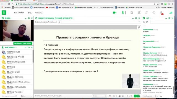177x99 pixels.
Task: Click the copy slide icon above slide
Action: click(x=139, y=28)
